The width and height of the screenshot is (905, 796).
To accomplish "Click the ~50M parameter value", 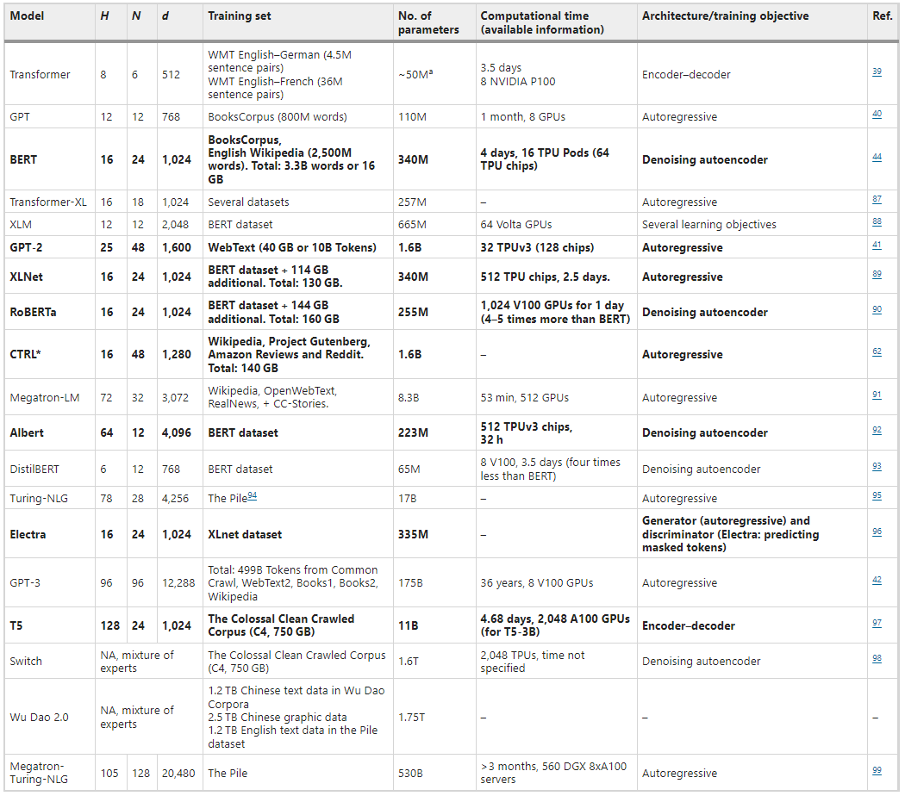I will (415, 74).
